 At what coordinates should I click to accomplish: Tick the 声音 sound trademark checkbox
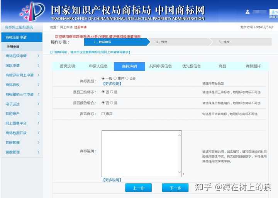(x=103, y=114)
